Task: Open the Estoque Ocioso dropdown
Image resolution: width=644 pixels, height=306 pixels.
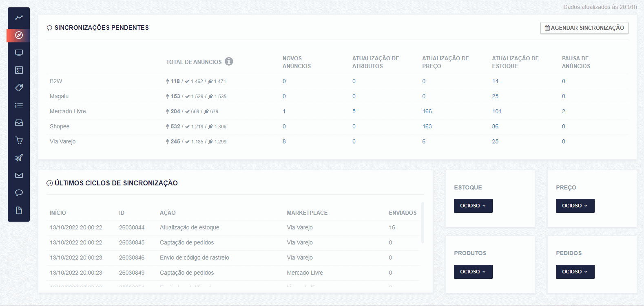Action: point(473,206)
